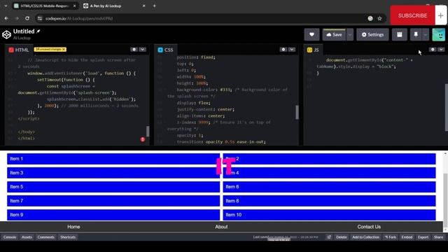
Task: Open the Console panel
Action: click(10, 237)
